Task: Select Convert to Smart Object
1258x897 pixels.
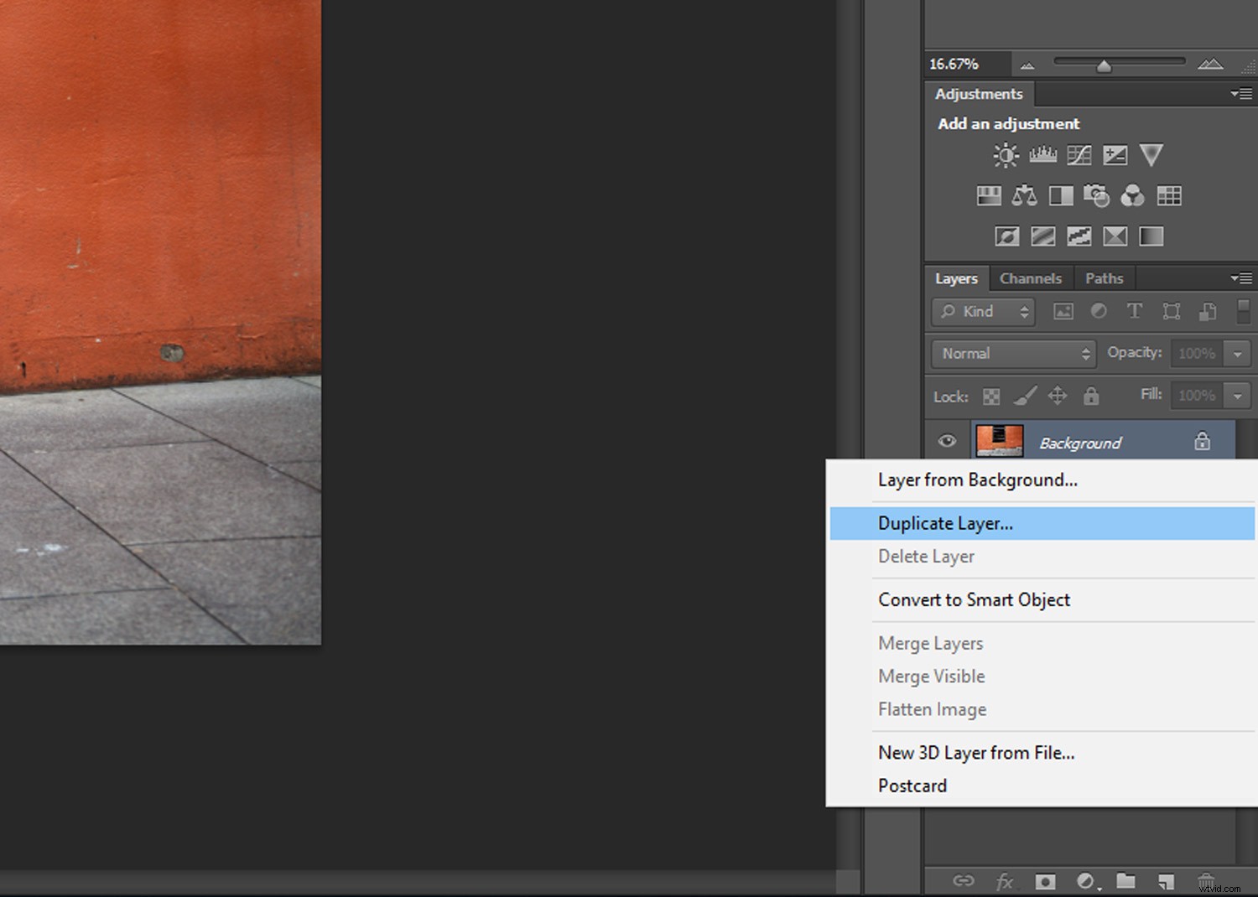Action: point(974,599)
